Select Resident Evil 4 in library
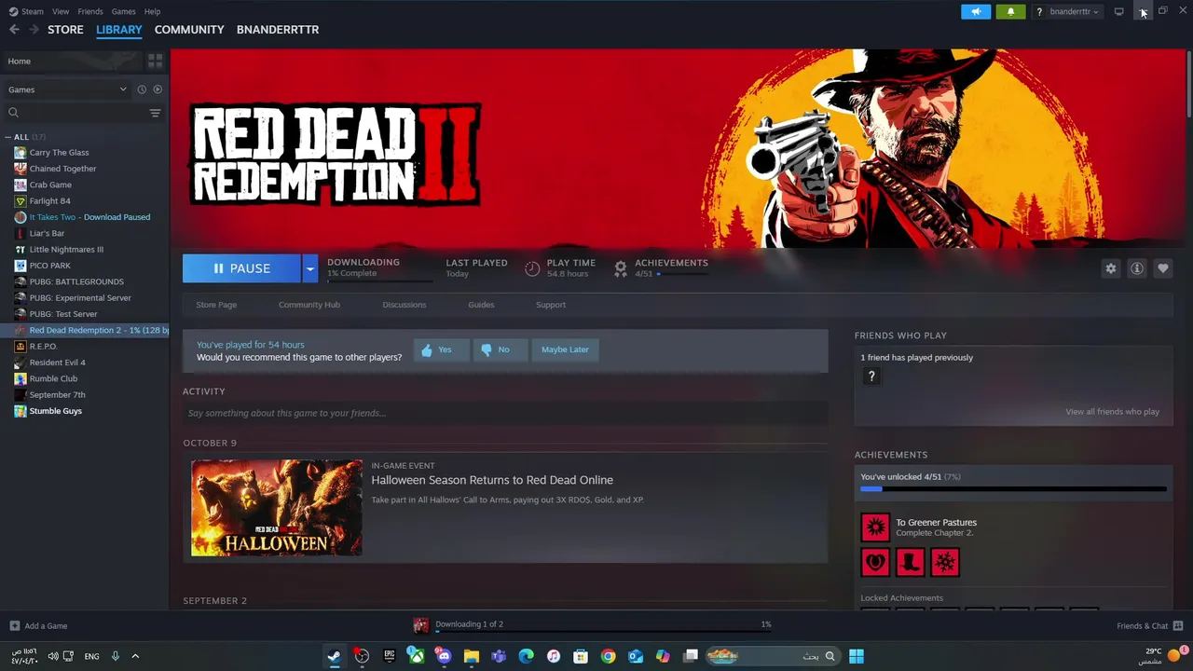 click(57, 363)
